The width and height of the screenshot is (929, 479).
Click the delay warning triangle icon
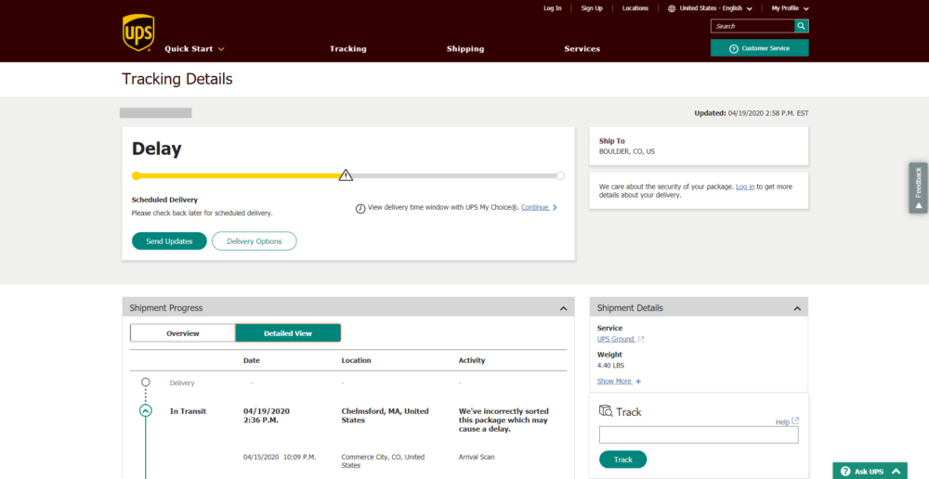(x=346, y=175)
